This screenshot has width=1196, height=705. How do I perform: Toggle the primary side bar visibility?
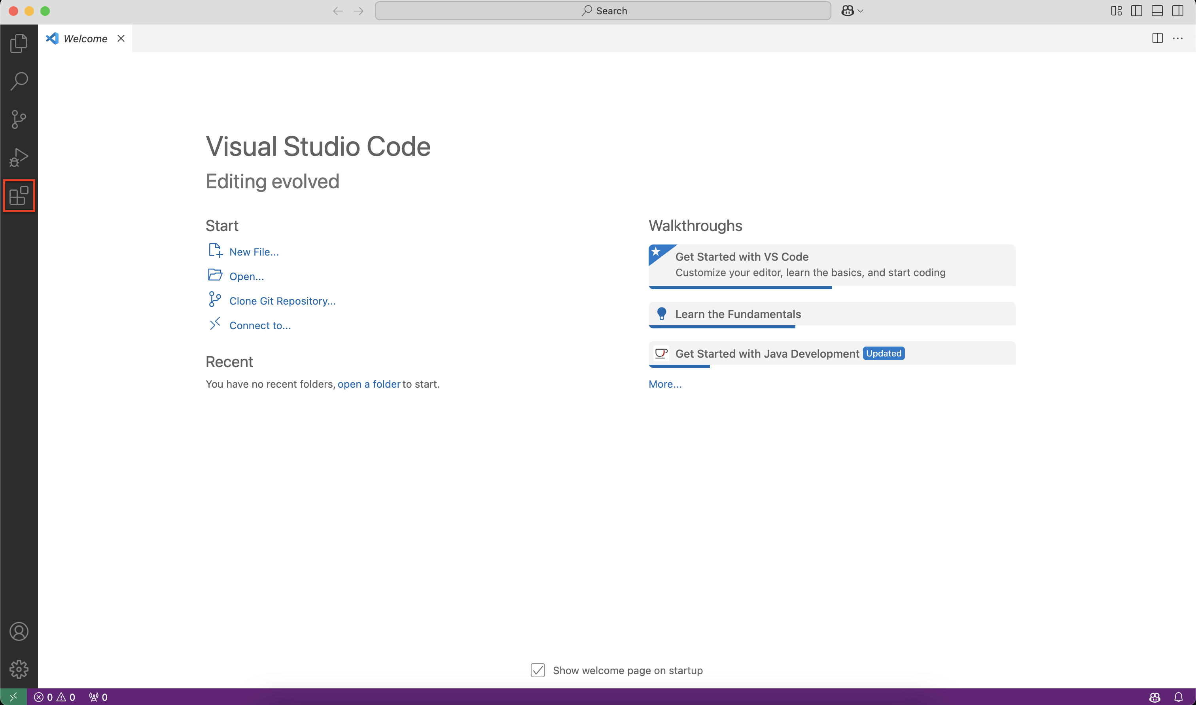[x=1137, y=11]
